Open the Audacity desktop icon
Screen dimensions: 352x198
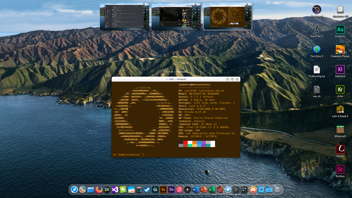pyautogui.click(x=340, y=29)
